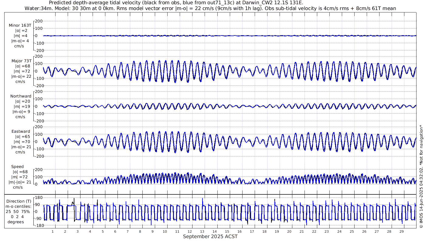This screenshot has width=425, height=243.
Task: Click the September 2025 ACST axis label
Action: coord(210,236)
